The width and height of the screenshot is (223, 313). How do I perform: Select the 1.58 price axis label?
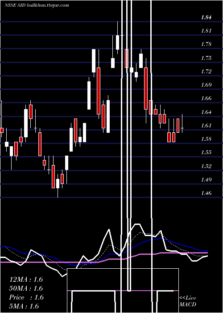(206, 139)
